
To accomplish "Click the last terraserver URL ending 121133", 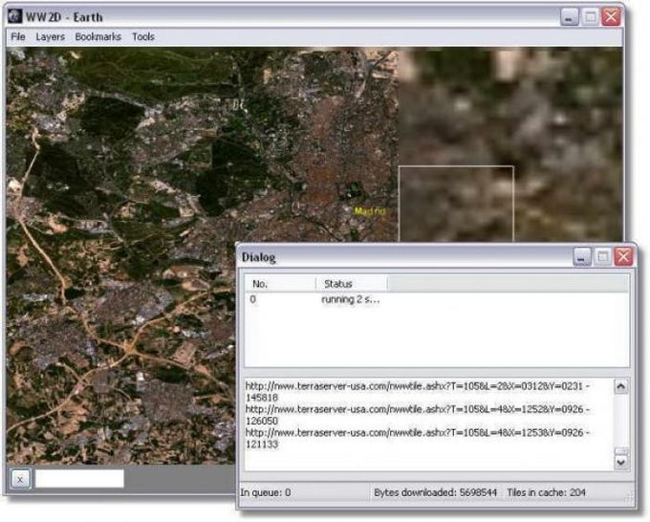I will (417, 438).
